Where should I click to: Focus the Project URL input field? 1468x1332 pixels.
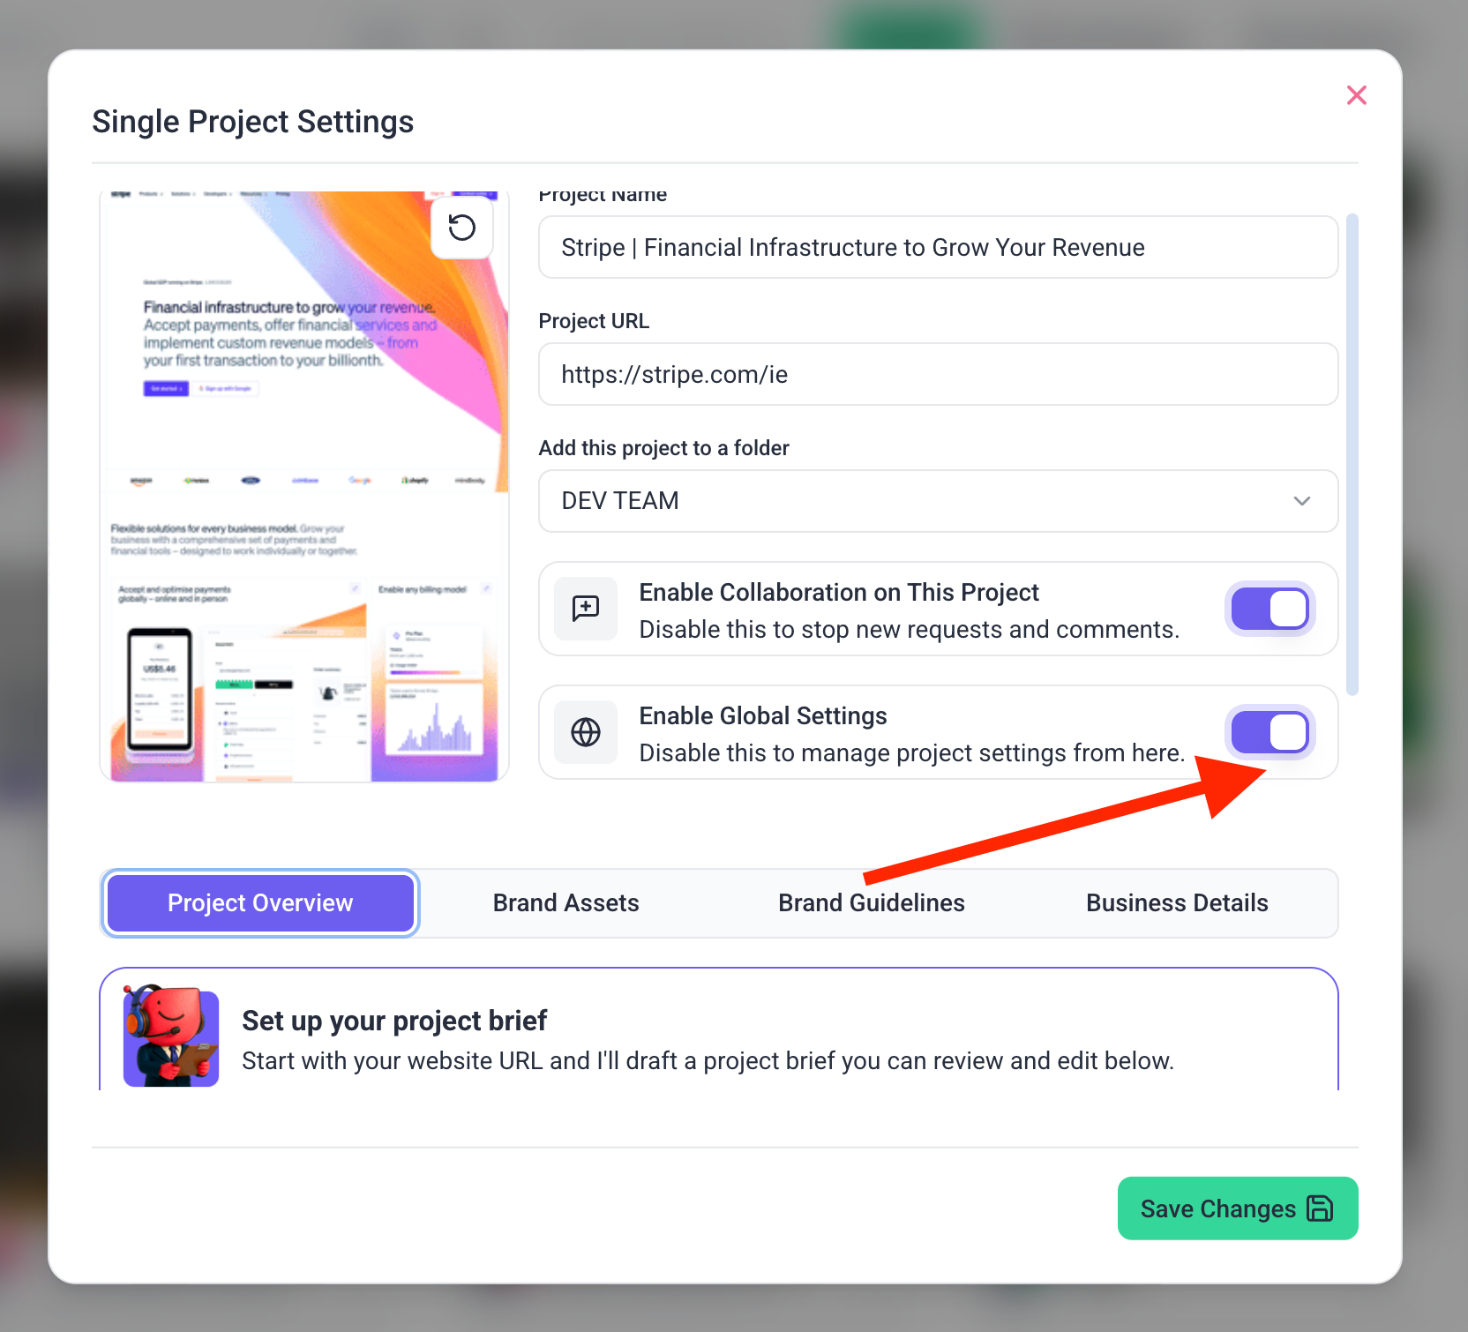pos(937,375)
